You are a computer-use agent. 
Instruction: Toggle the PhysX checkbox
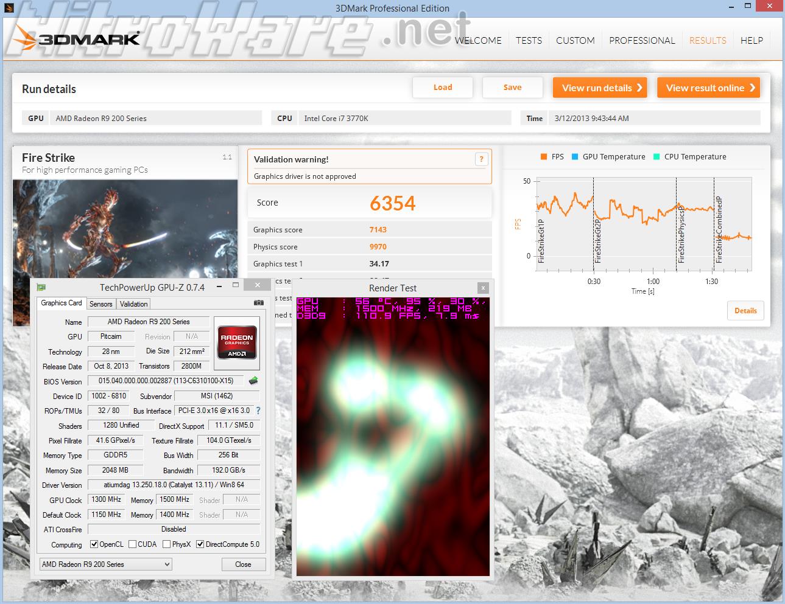(x=166, y=544)
